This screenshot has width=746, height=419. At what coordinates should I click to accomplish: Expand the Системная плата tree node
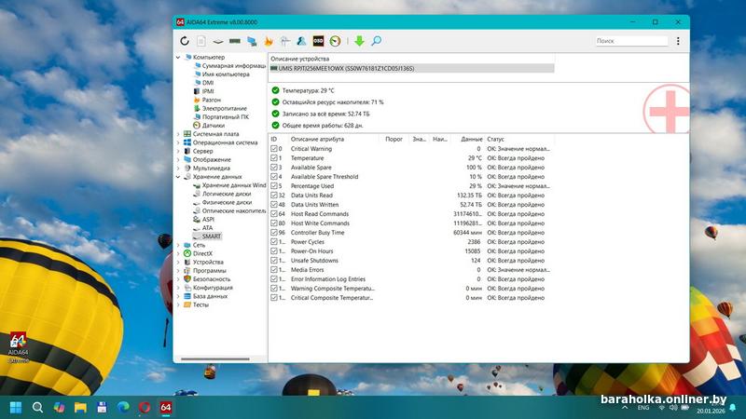pos(178,134)
